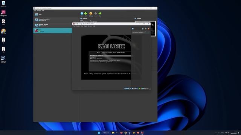Select the Windows 10 client VM
Screen dimensions: 241x135
(53, 25)
